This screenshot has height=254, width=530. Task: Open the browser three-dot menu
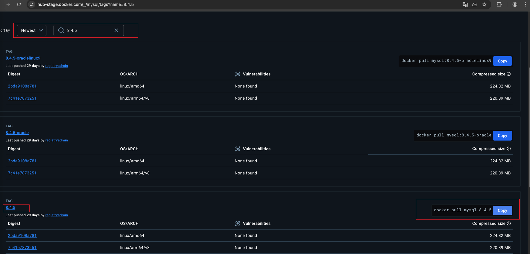pos(525,4)
